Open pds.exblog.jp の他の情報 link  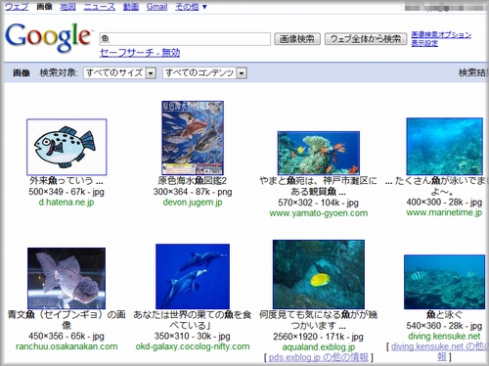(318, 357)
